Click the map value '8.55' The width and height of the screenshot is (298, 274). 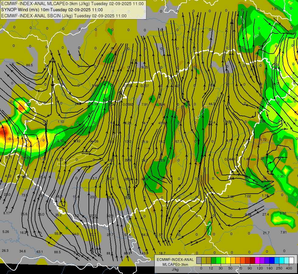pos(283,213)
